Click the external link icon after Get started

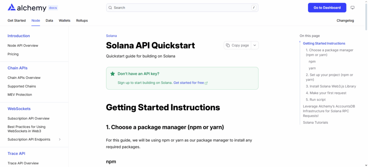(206, 83)
